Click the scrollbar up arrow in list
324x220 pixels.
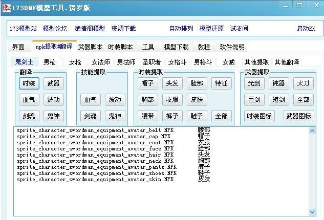click(312, 130)
